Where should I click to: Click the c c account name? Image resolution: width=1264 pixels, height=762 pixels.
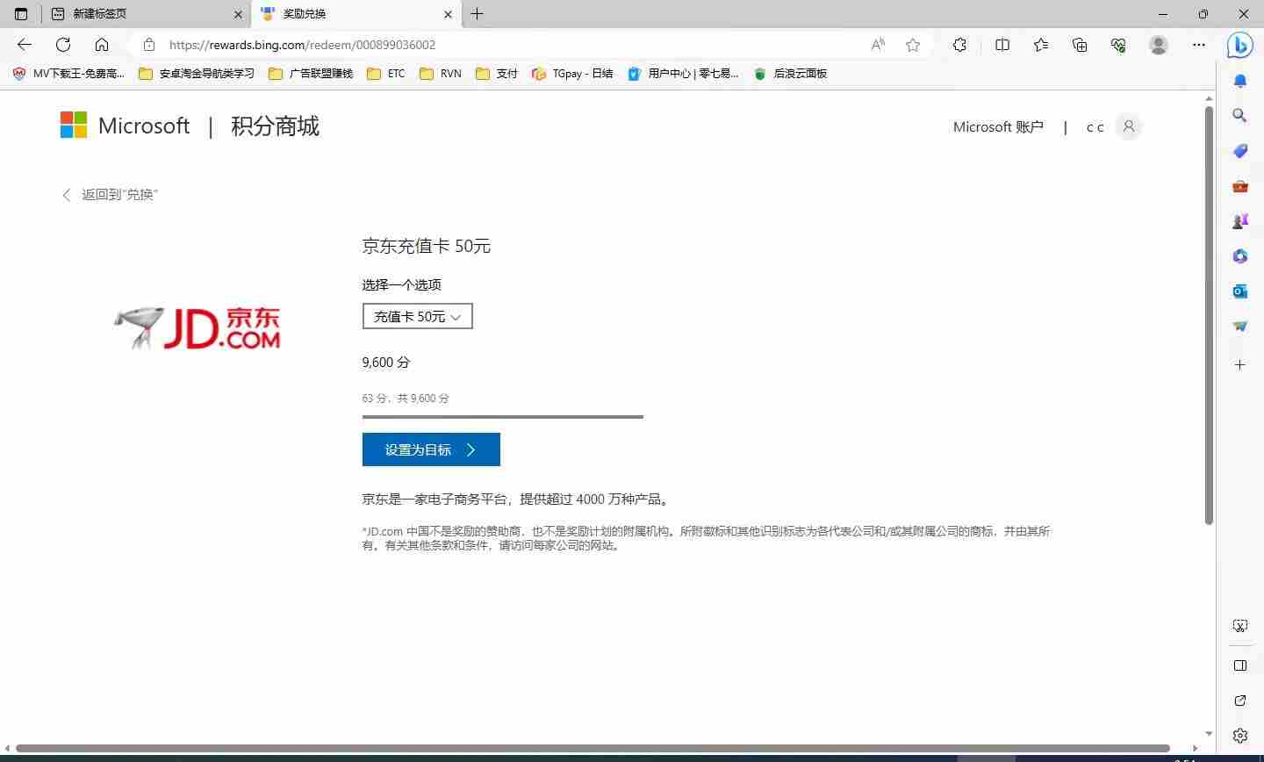(1095, 127)
